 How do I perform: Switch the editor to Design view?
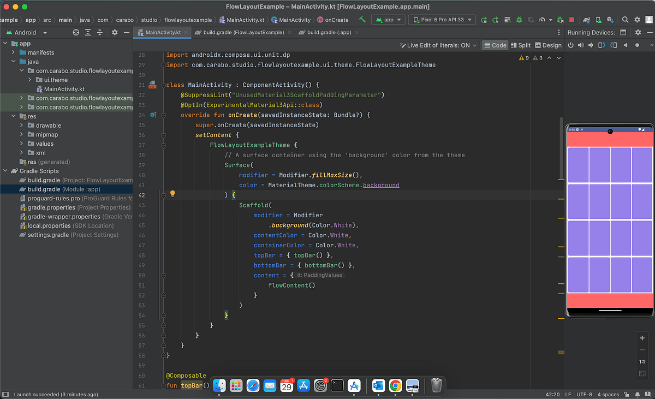[x=548, y=45]
